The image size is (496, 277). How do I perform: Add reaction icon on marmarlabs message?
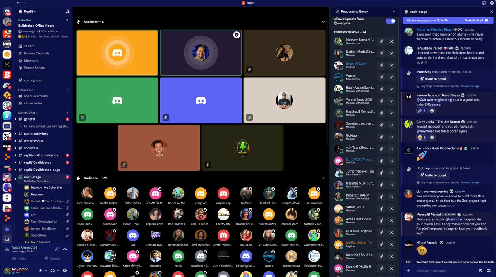click(432, 111)
